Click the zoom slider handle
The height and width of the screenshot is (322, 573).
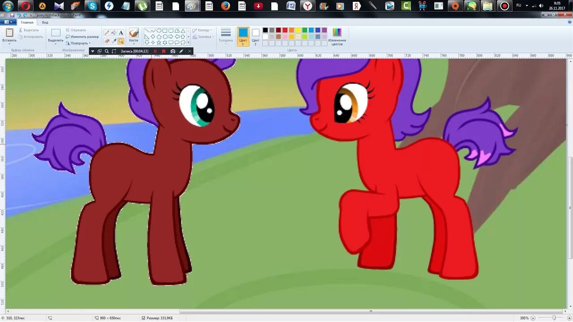(554, 318)
